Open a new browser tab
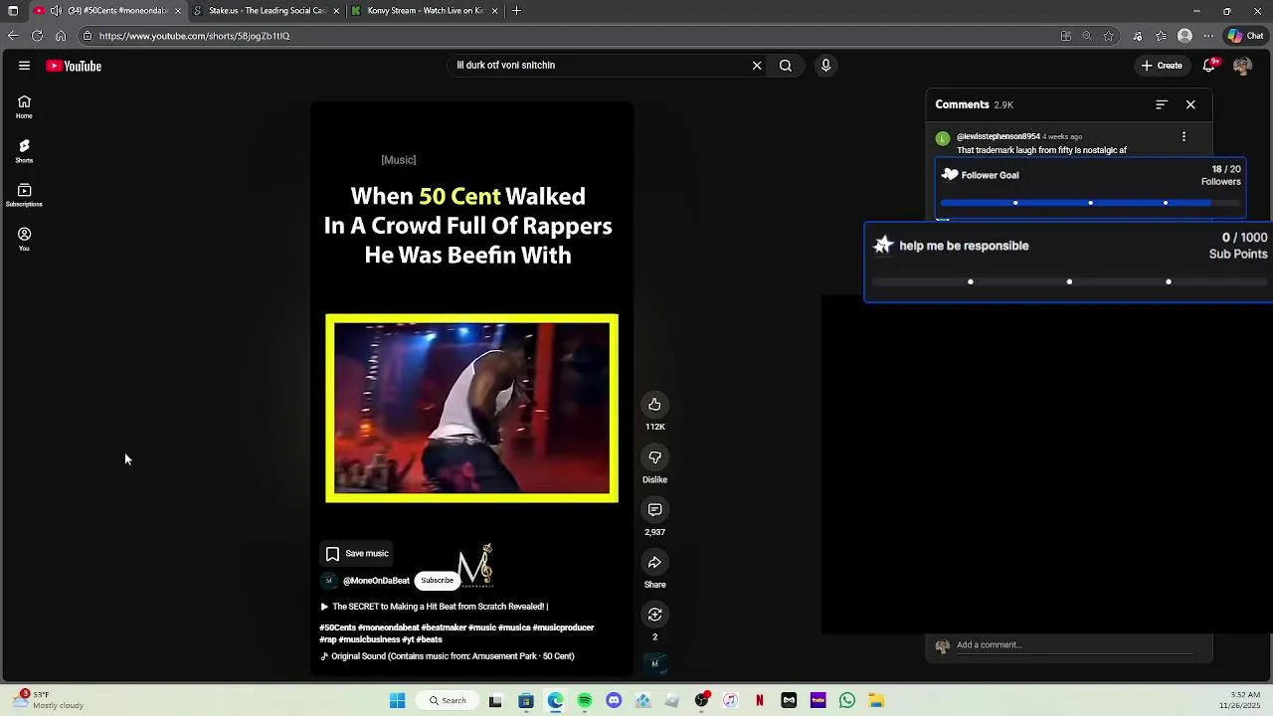The image size is (1273, 716). 516,11
